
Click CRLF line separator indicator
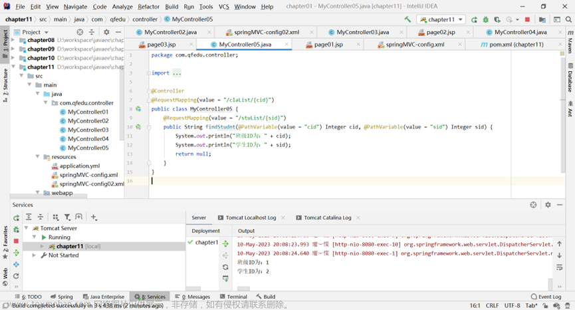[x=492, y=305]
